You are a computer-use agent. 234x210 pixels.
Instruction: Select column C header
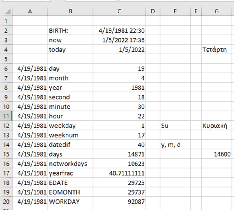119,11
